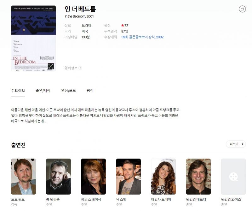252x211 pixels.
Task: Open 닉 스탈's cast photo
Action: click(x=128, y=176)
